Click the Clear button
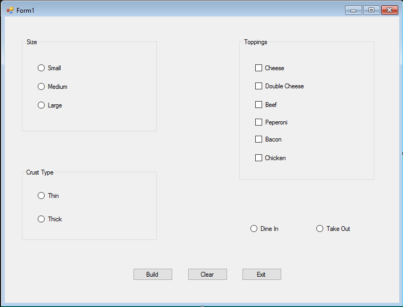 (x=207, y=275)
